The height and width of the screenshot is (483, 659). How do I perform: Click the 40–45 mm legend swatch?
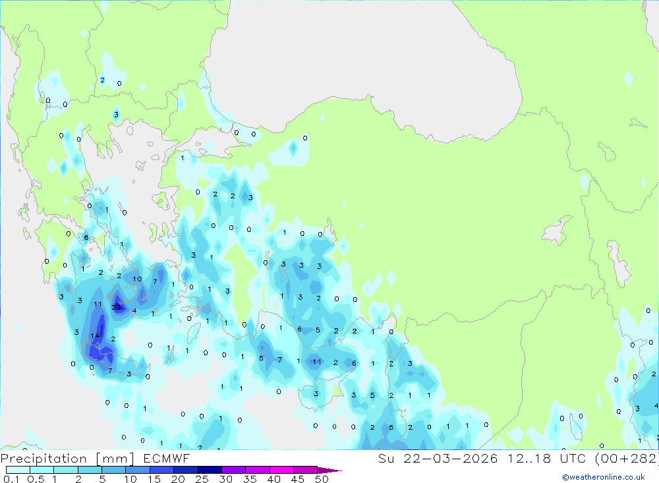pos(281,470)
